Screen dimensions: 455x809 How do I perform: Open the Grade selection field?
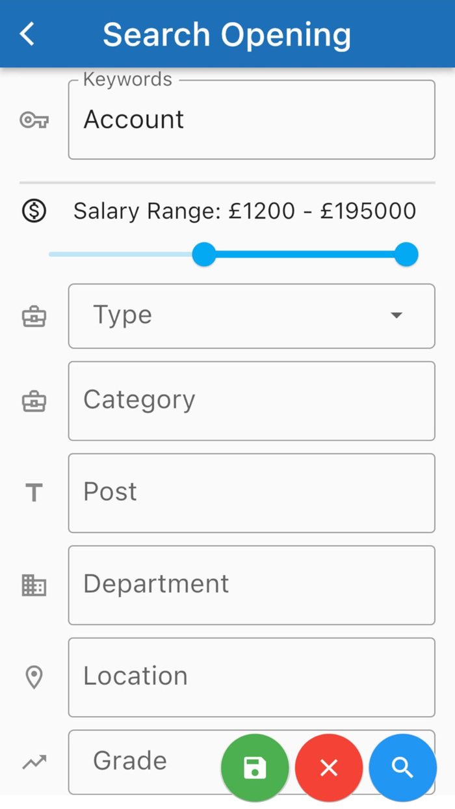(x=143, y=761)
